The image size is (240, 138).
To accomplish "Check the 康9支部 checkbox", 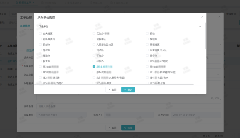I will 40,72.
